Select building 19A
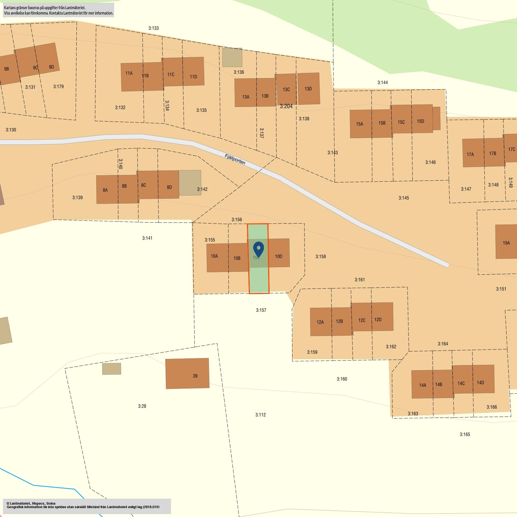 pos(506,242)
